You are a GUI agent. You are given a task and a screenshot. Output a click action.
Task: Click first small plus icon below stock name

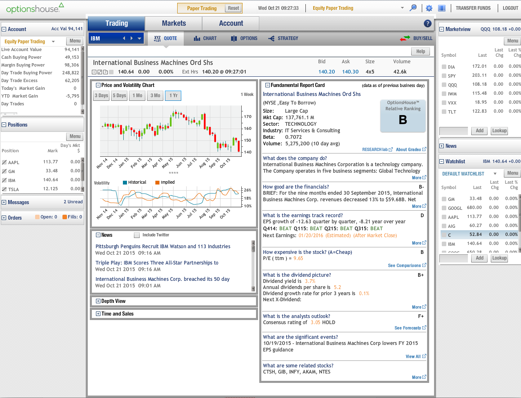(x=94, y=72)
